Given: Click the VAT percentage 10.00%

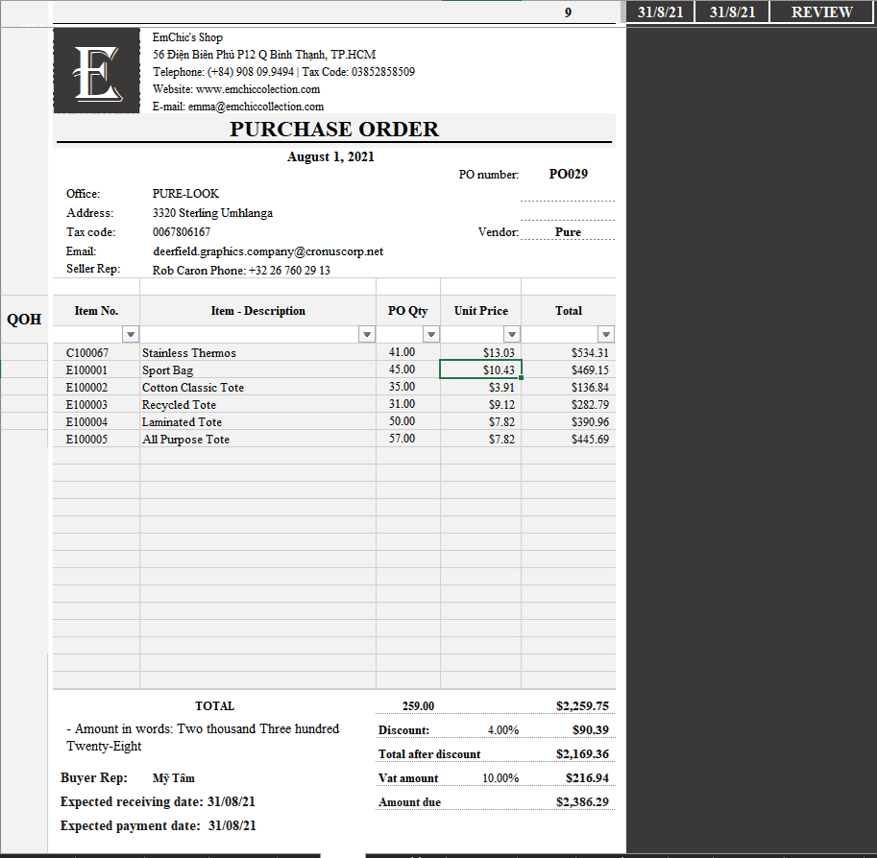Looking at the screenshot, I should tap(500, 778).
